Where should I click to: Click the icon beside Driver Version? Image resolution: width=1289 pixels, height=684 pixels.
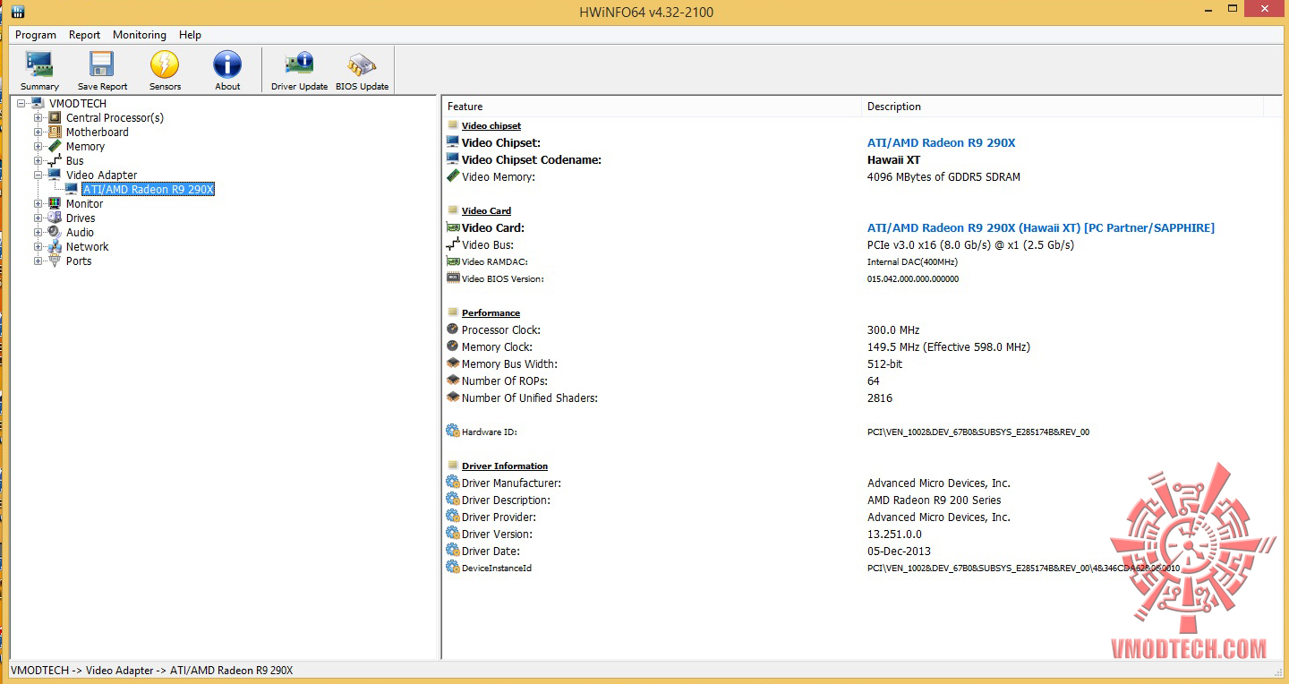453,534
